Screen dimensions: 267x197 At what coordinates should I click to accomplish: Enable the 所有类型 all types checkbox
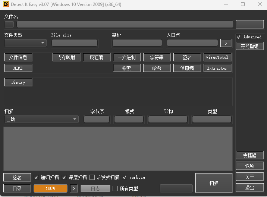[115, 188]
